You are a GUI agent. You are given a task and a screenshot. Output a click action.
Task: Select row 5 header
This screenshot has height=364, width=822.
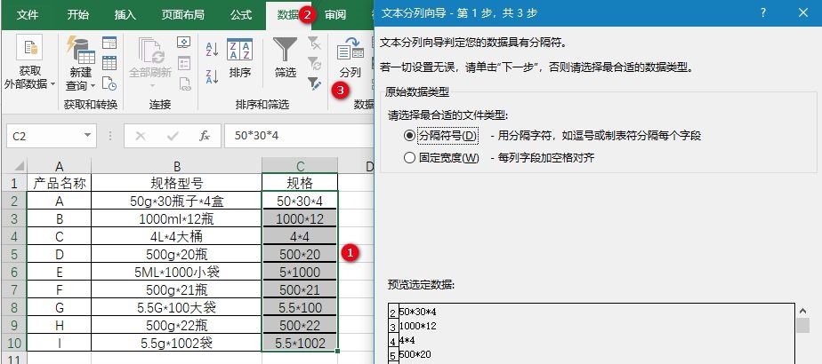pyautogui.click(x=13, y=254)
